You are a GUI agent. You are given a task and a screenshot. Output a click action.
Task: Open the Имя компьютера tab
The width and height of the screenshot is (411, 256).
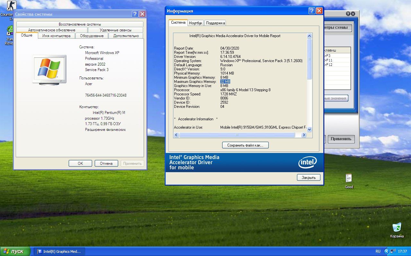(x=56, y=36)
